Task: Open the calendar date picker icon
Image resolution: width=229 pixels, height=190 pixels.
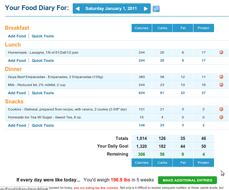Action: tap(156, 9)
